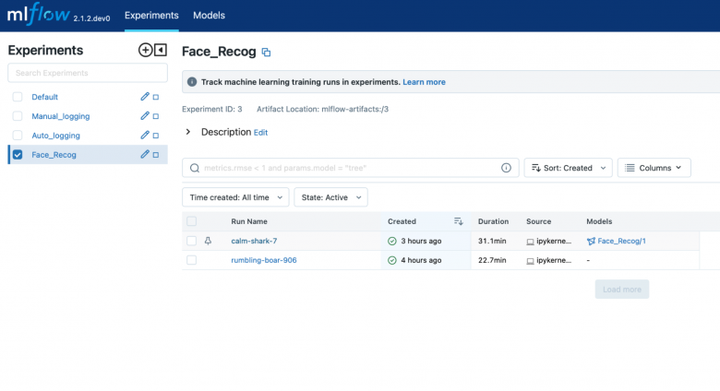Open the Auto_logging experiment

point(55,136)
